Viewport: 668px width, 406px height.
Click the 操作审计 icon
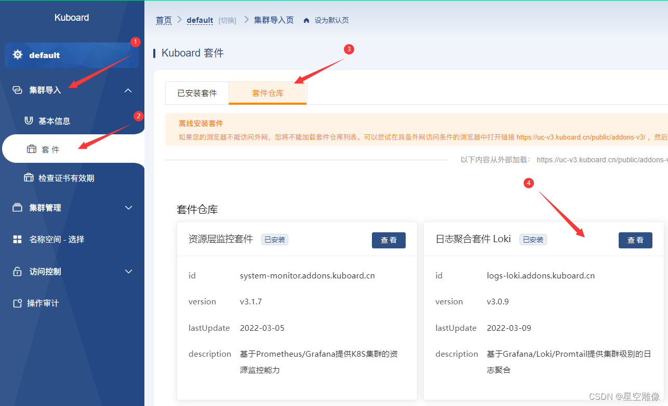17,303
